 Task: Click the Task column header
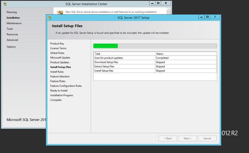coord(124,54)
